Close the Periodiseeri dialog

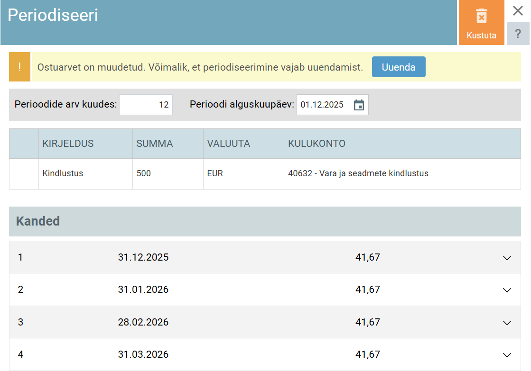pyautogui.click(x=518, y=11)
